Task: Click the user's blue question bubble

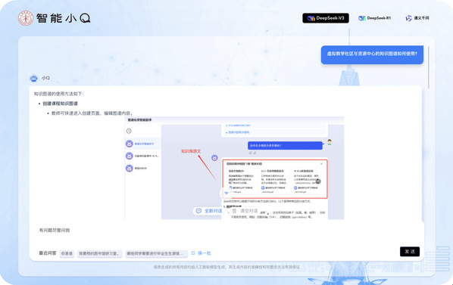Action: pyautogui.click(x=372, y=54)
